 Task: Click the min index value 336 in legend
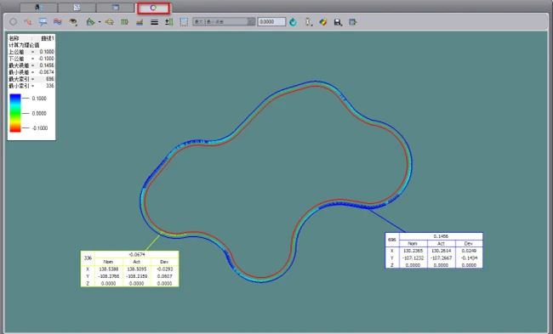point(49,86)
